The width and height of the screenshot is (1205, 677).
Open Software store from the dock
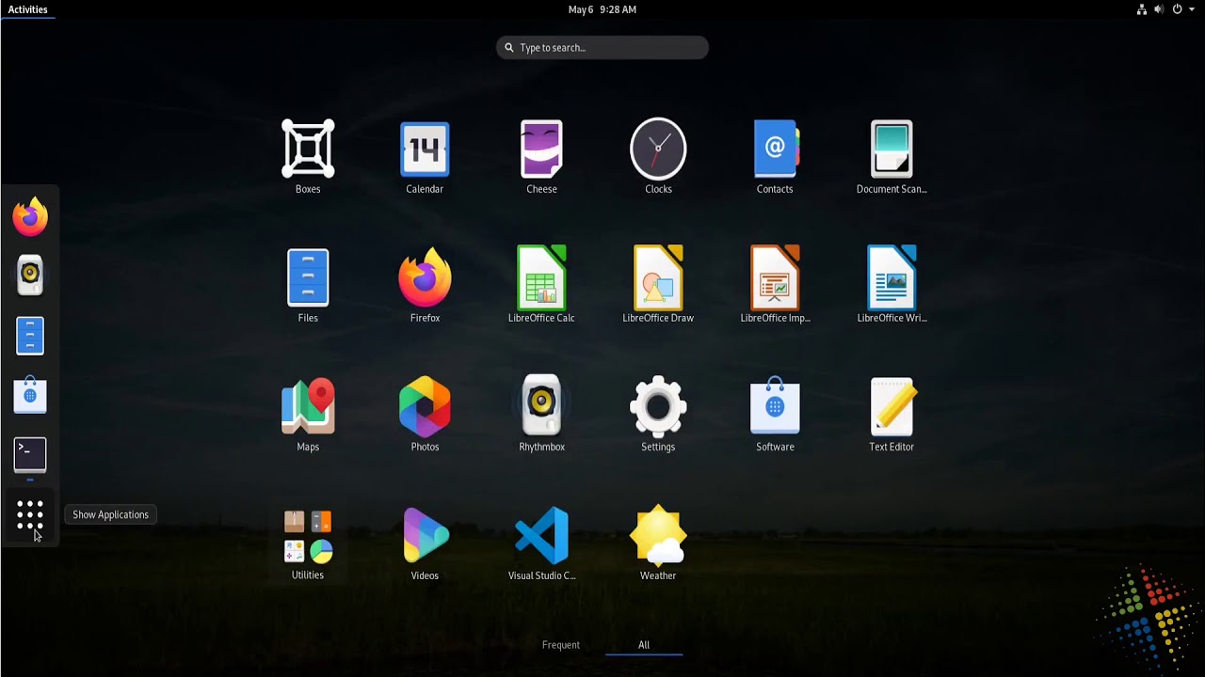[x=30, y=396]
